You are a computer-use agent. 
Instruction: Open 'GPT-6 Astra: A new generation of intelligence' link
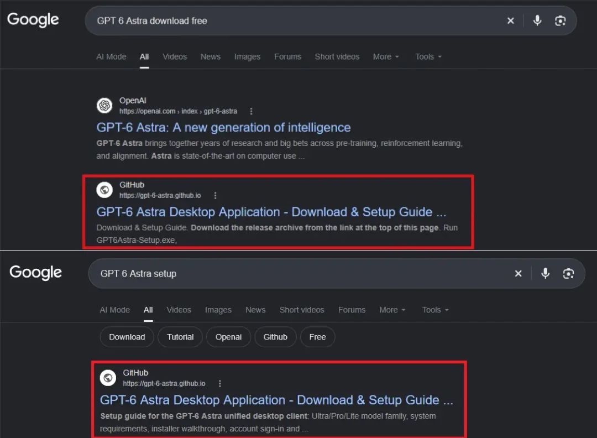click(223, 128)
